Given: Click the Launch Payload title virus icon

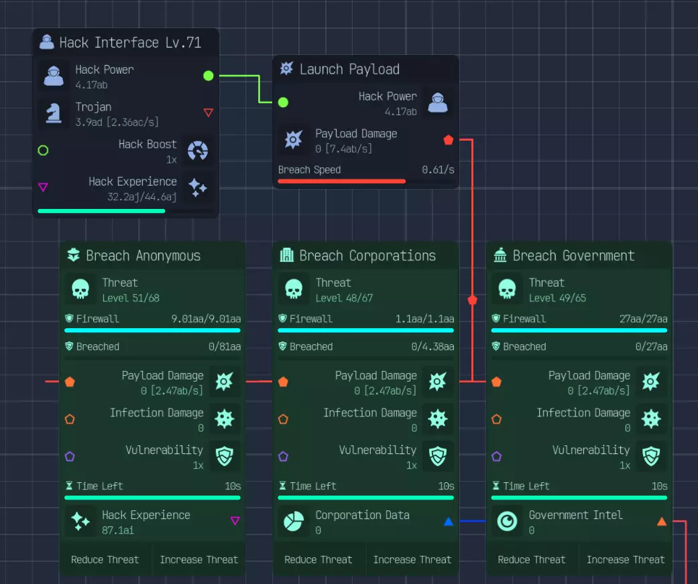Looking at the screenshot, I should 287,68.
